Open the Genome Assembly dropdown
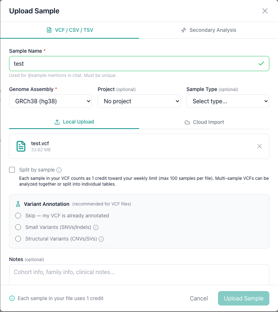 (x=50, y=101)
